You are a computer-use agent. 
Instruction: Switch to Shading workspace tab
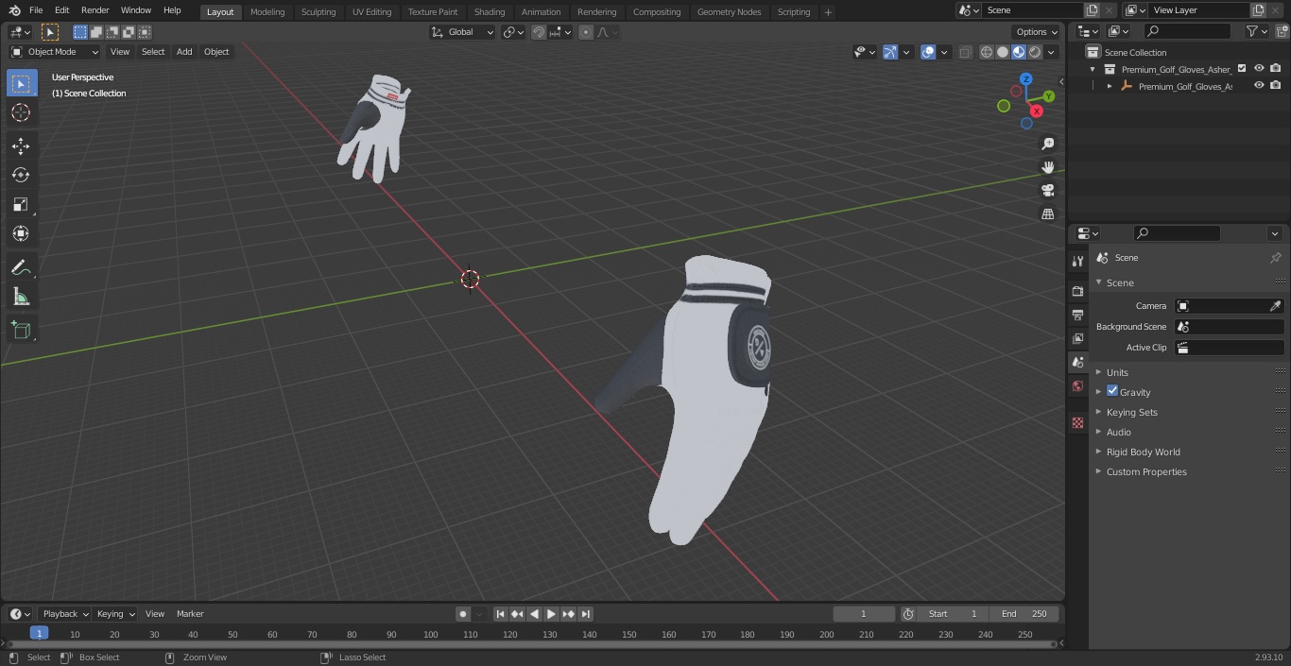(490, 12)
